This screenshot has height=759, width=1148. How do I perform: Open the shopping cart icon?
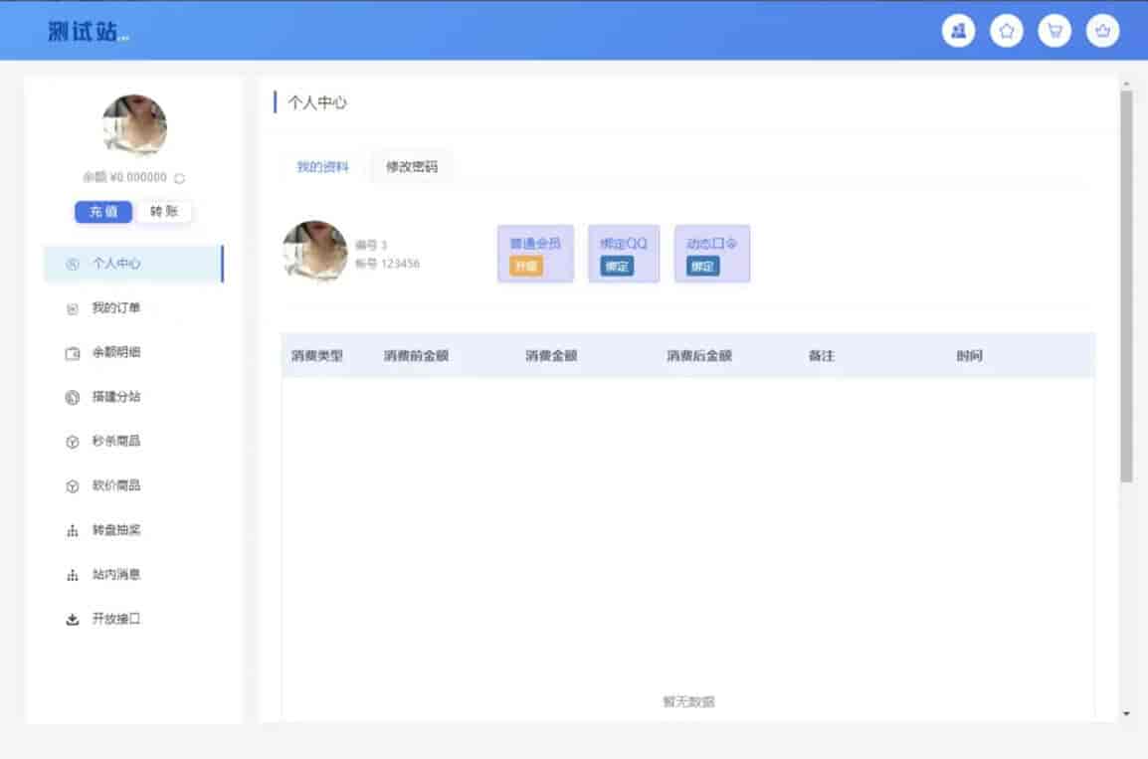coord(1054,31)
